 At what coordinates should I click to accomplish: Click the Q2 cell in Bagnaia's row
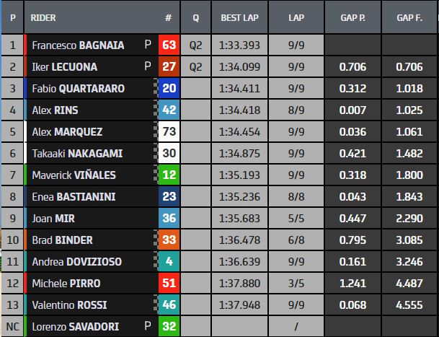click(195, 45)
